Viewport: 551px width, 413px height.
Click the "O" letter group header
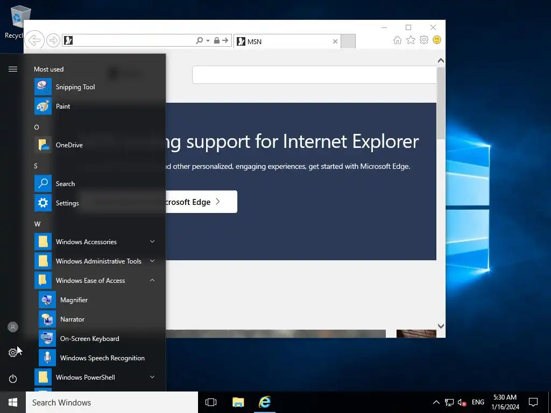37,127
